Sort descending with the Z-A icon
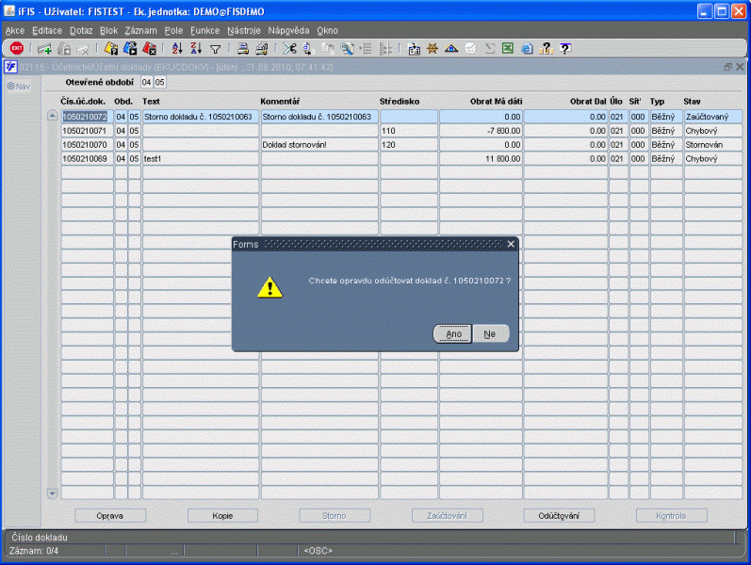 point(196,48)
